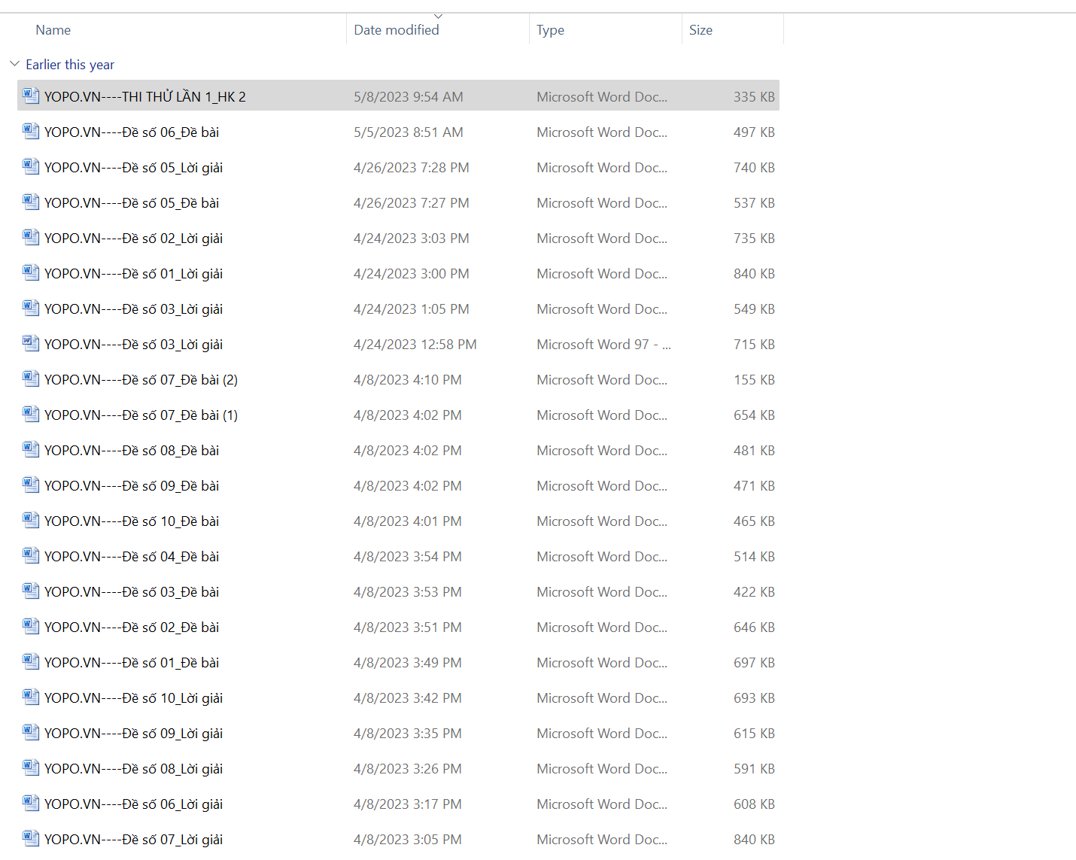Image resolution: width=1076 pixels, height=860 pixels.
Task: Click Word icon beside Đề số 07_Lời giải
Action: pos(31,838)
